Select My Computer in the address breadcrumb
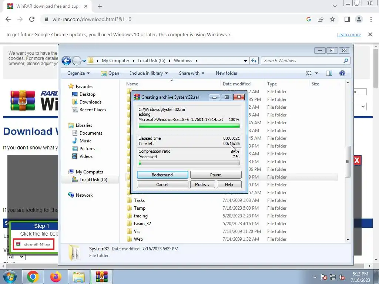This screenshot has width=379, height=284. (x=115, y=61)
